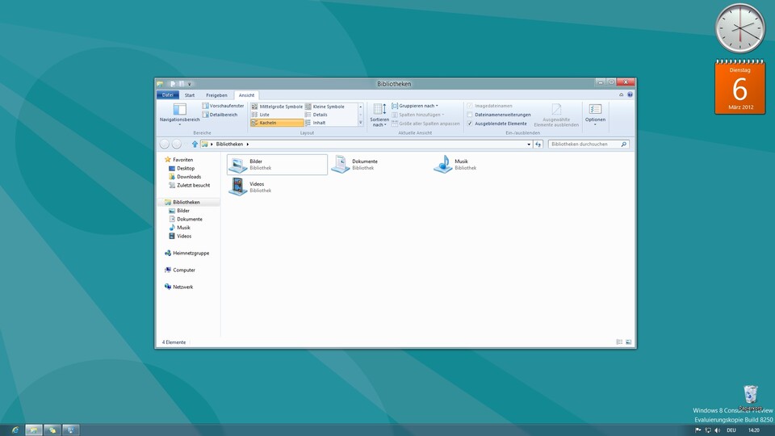Open the Datei menu tab
775x436 pixels.
click(x=168, y=95)
